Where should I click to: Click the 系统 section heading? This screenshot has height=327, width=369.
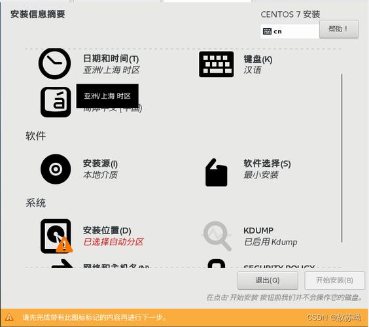tap(36, 203)
